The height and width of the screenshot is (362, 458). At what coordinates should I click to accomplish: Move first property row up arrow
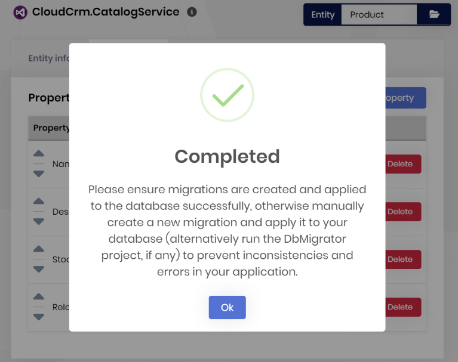pyautogui.click(x=39, y=154)
